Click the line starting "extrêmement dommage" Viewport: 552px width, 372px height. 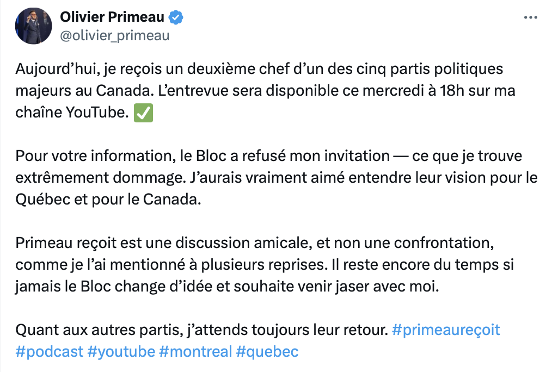coord(277,177)
